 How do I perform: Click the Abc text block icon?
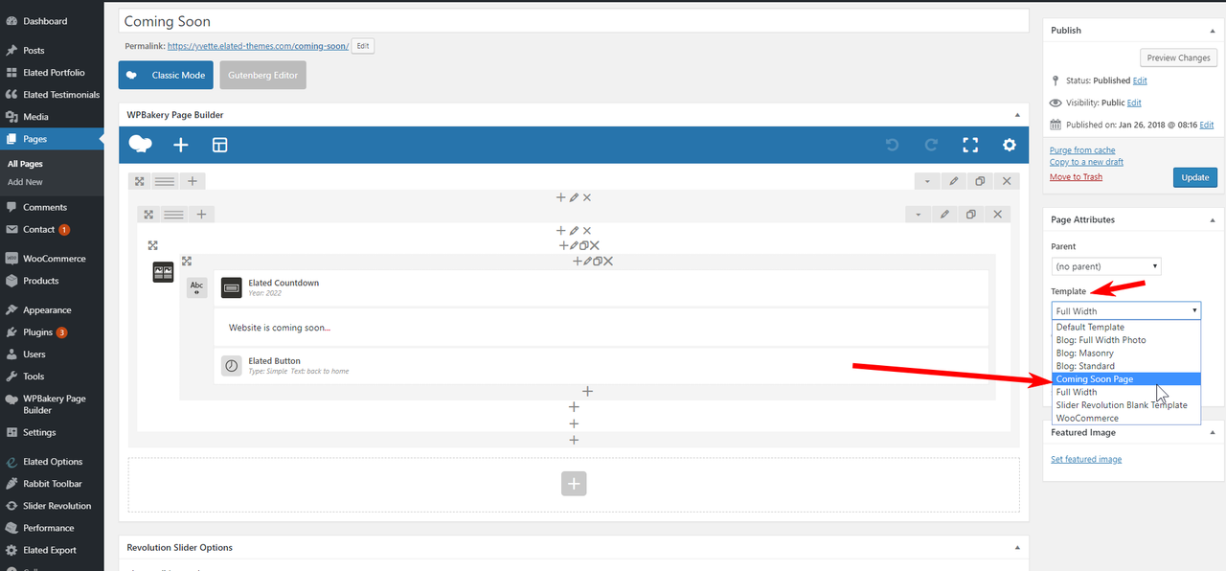click(196, 287)
